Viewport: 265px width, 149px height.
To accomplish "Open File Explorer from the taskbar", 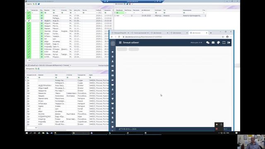I will (x=43, y=133).
